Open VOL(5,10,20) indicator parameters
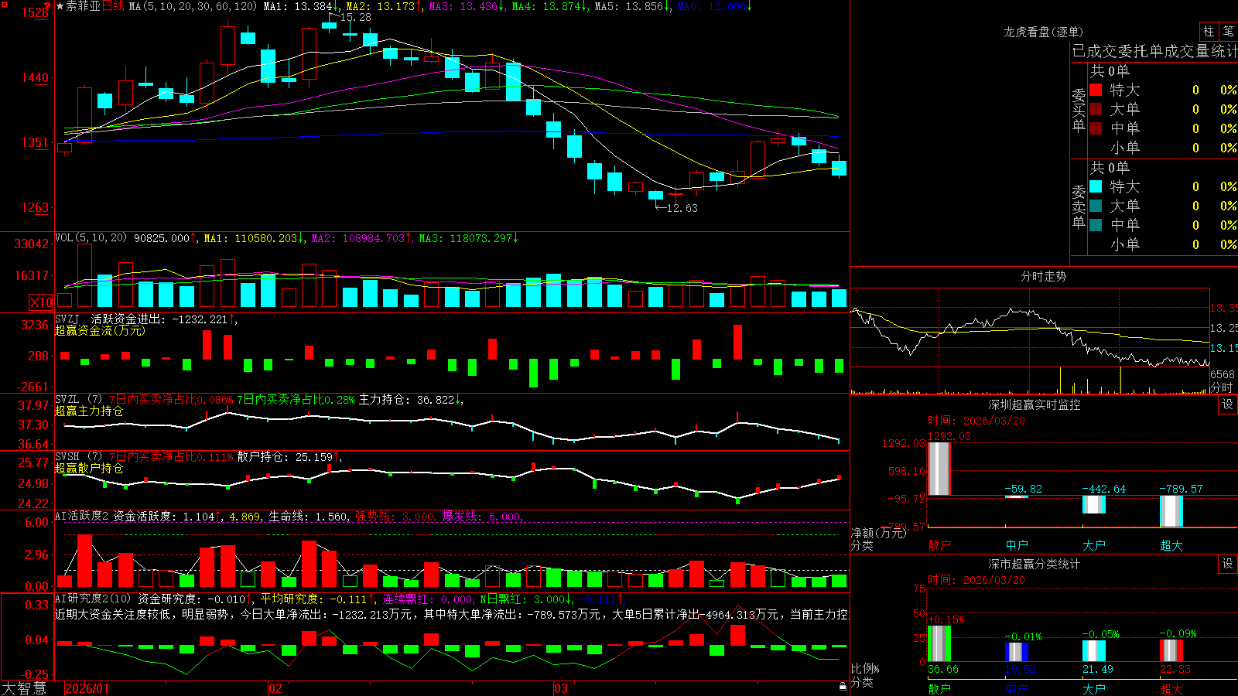The height and width of the screenshot is (696, 1238). click(x=91, y=238)
